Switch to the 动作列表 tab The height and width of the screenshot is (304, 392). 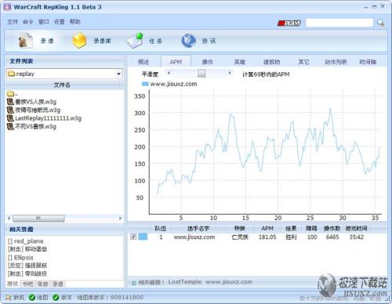(336, 62)
